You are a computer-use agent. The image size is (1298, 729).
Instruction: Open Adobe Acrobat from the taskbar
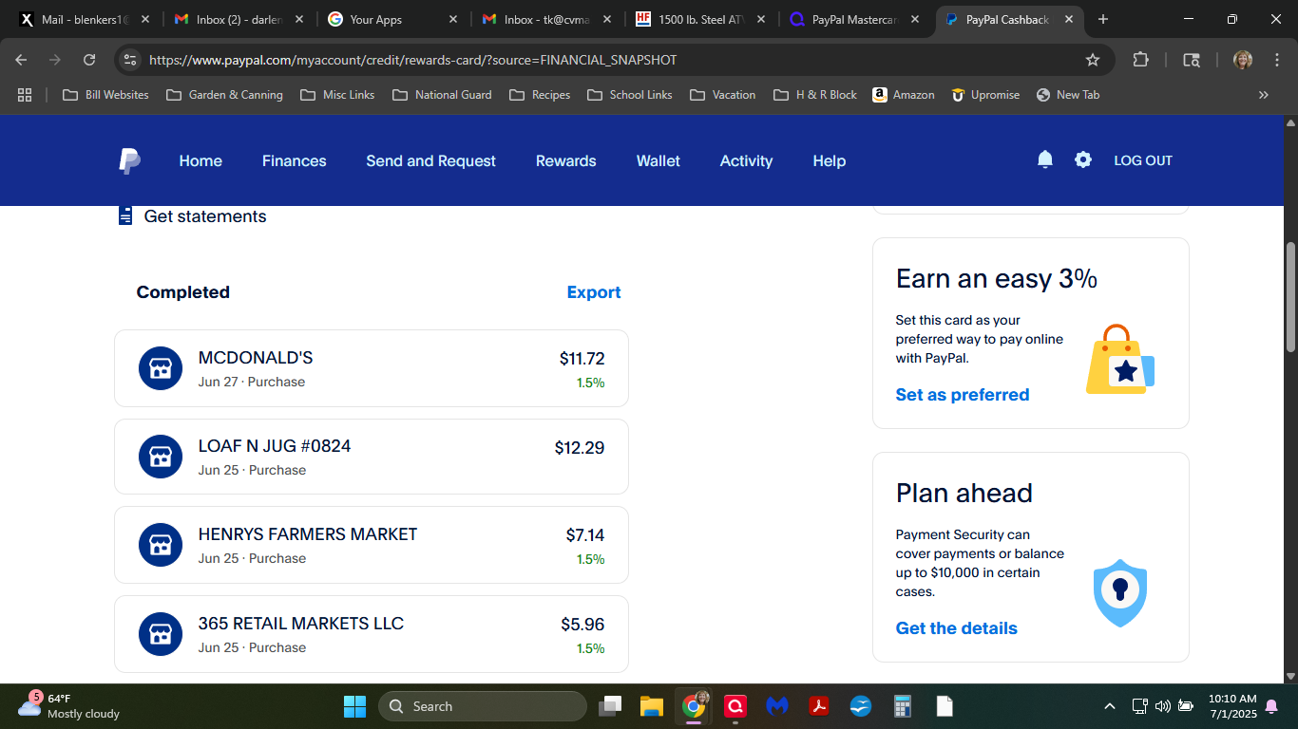(x=818, y=706)
